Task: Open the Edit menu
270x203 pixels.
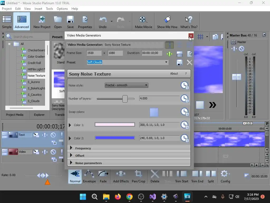Action: (x=18, y=9)
